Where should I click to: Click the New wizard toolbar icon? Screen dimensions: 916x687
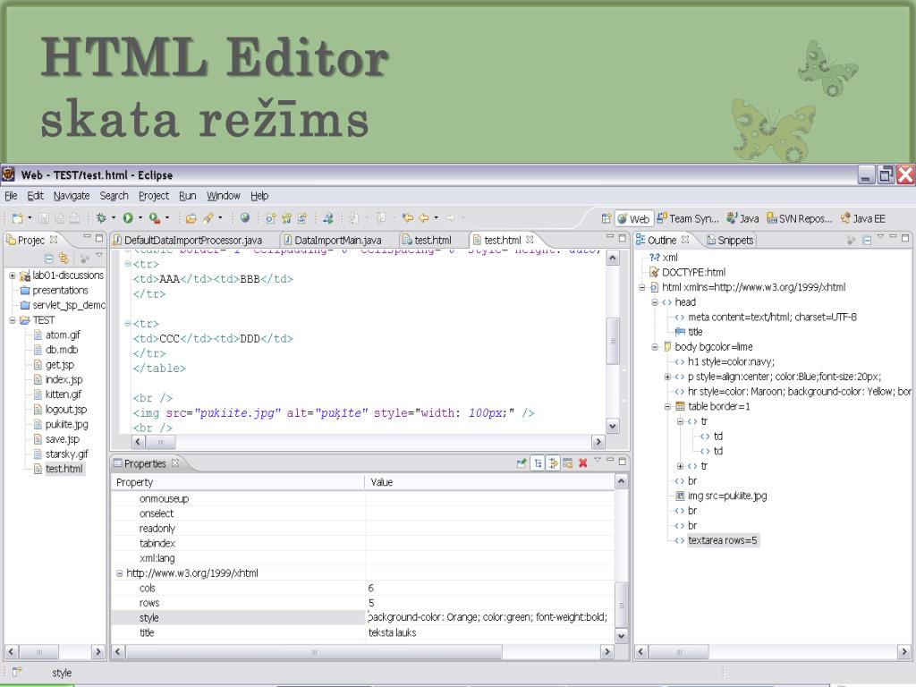[x=18, y=218]
